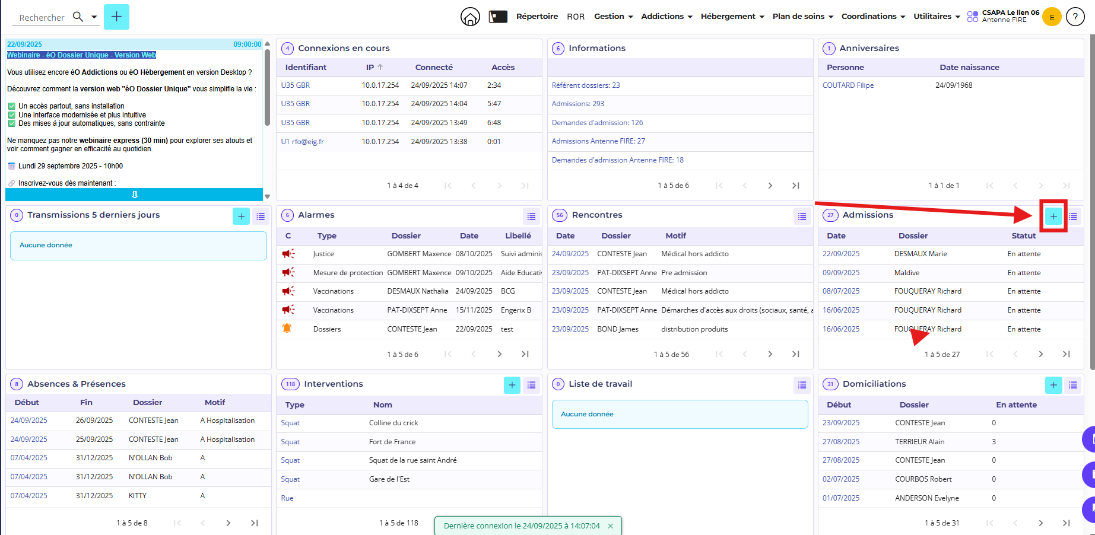
Task: Add a new intervention with plus icon
Action: [512, 385]
